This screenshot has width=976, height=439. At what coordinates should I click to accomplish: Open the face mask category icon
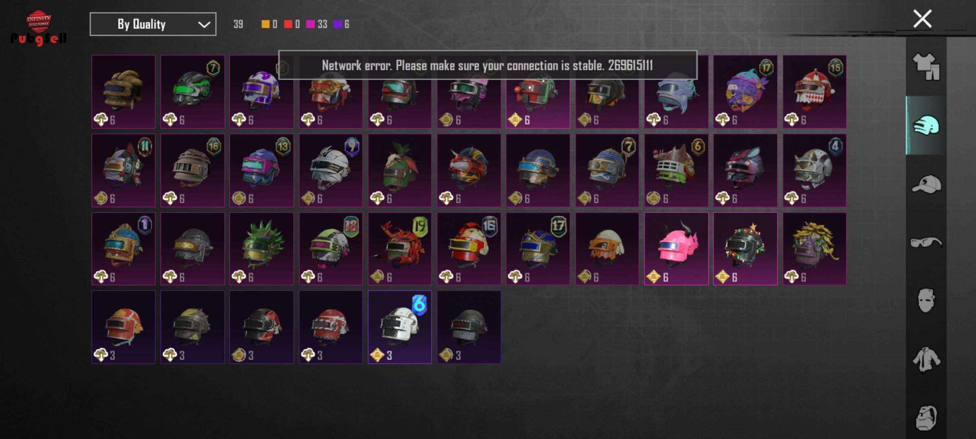click(x=926, y=301)
